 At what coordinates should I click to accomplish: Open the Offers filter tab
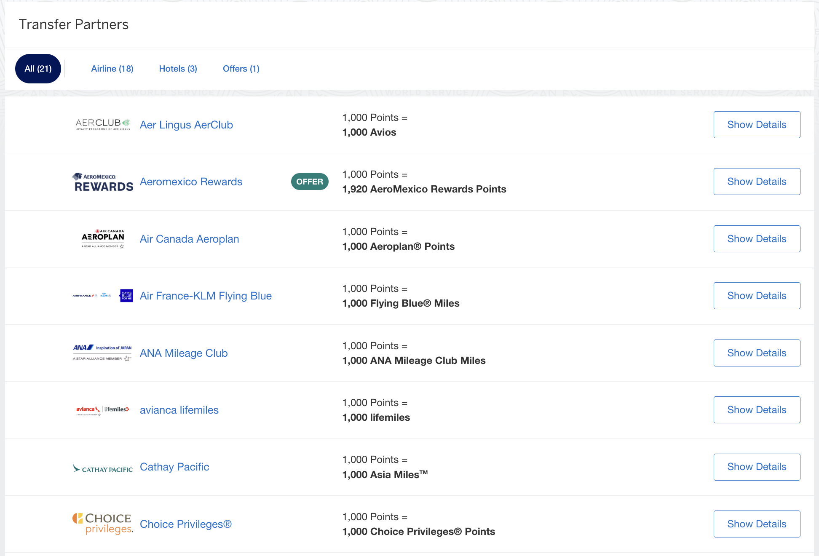tap(241, 68)
